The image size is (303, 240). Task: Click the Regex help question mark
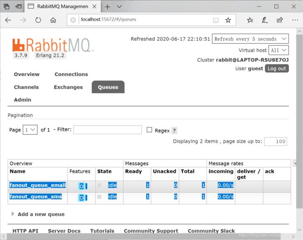pos(174,131)
